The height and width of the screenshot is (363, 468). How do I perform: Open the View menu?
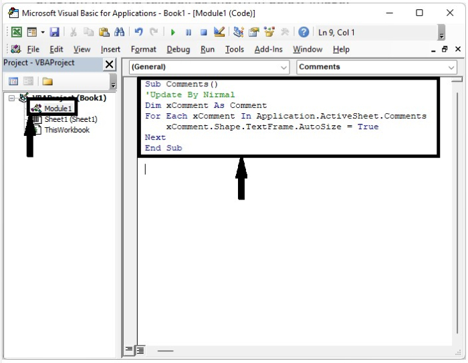coord(82,50)
